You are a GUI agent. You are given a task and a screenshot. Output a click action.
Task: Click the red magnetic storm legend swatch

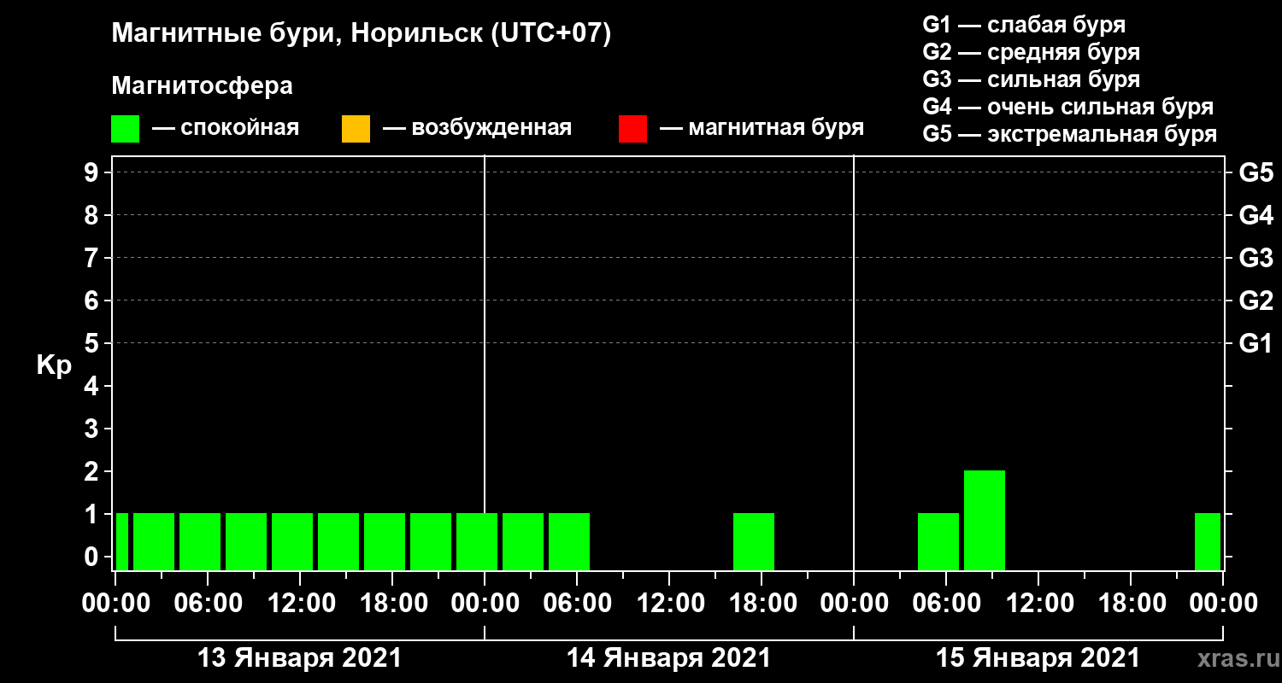coord(632,129)
